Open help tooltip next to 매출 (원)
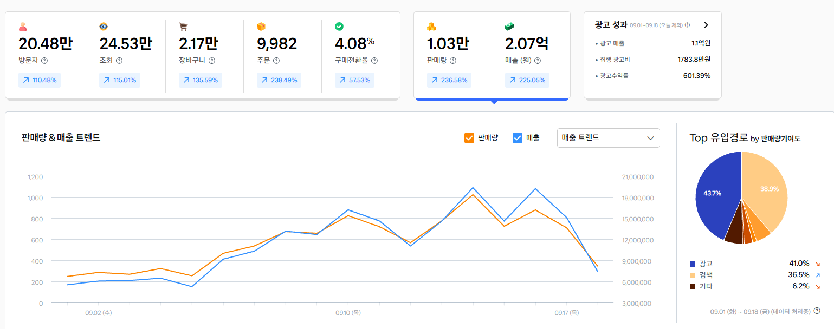The image size is (834, 329). pos(538,61)
